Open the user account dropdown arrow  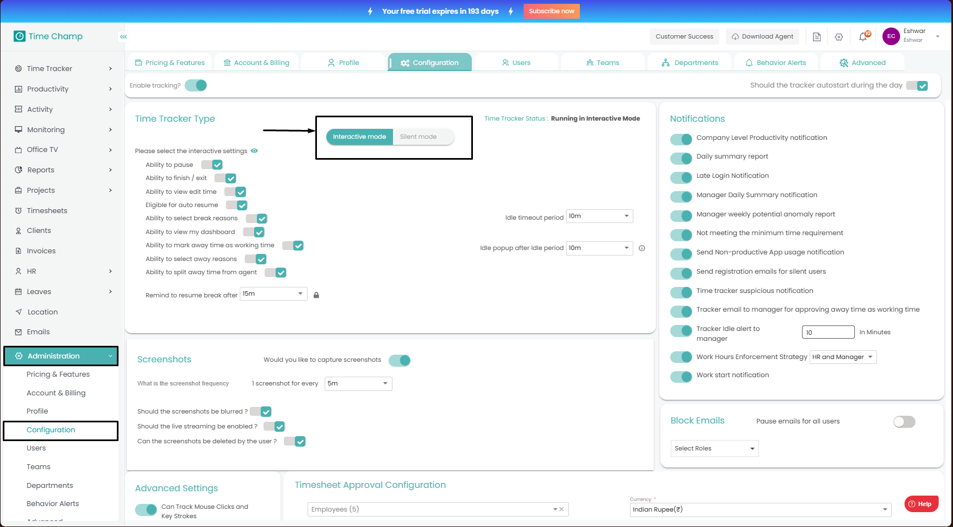coord(938,37)
